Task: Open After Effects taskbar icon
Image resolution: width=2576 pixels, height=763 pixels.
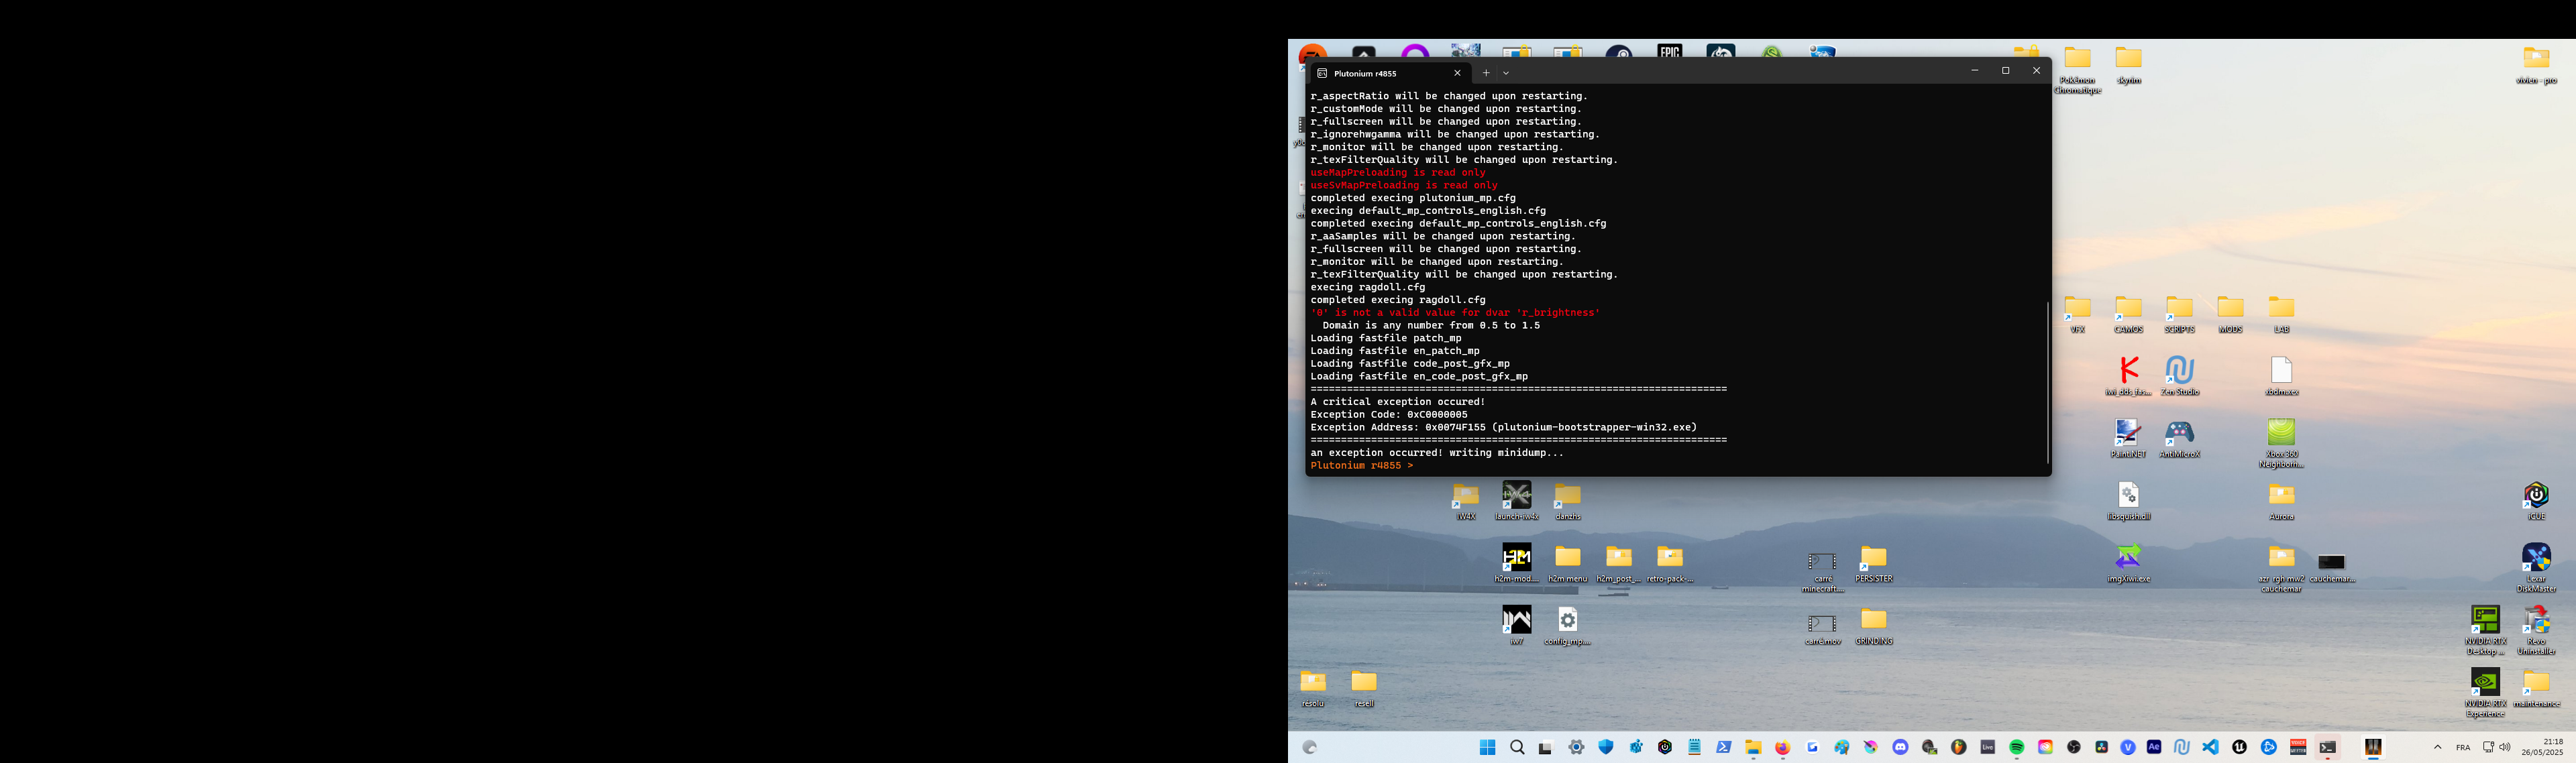Action: (2154, 747)
